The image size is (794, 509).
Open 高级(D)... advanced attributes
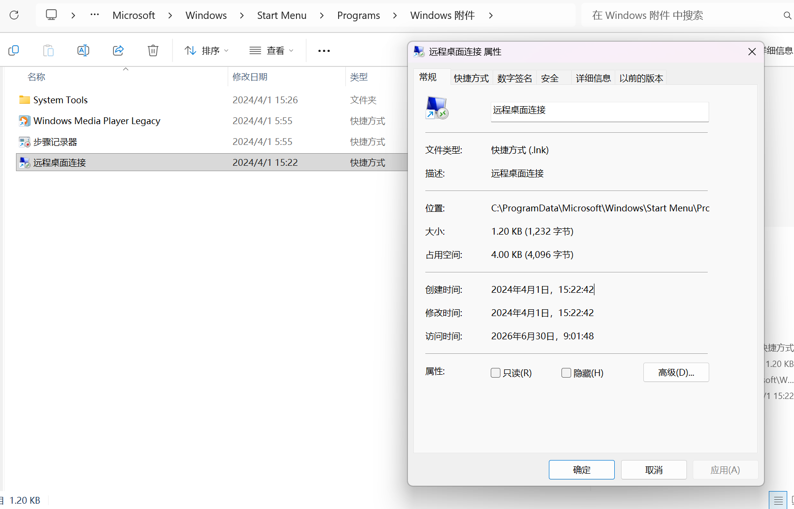click(x=676, y=372)
